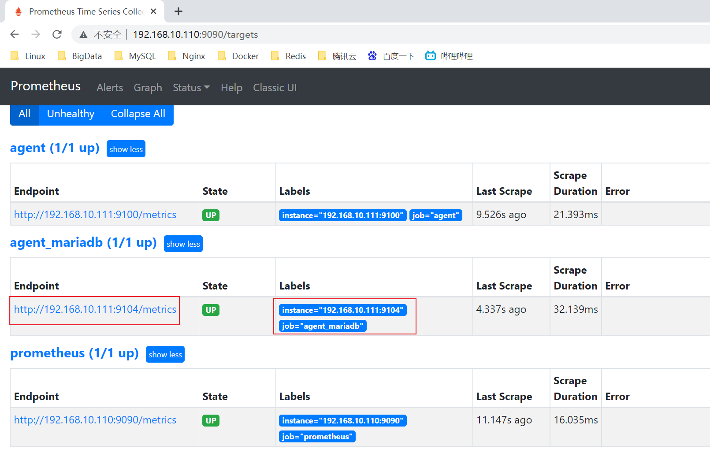Open the Redis bookmark folder
The height and width of the screenshot is (449, 710).
[x=288, y=56]
